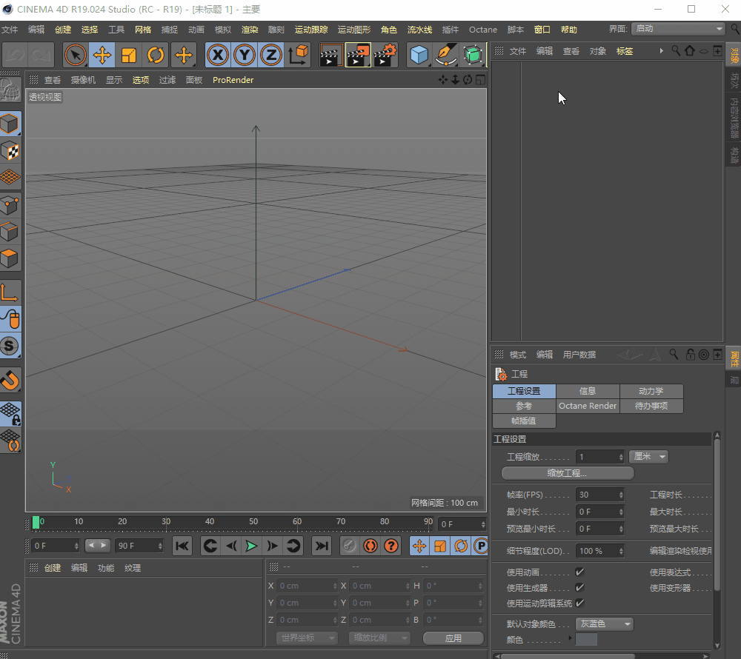Image resolution: width=741 pixels, height=659 pixels.
Task: Toggle tweak mode mouse icon
Action: [10, 319]
